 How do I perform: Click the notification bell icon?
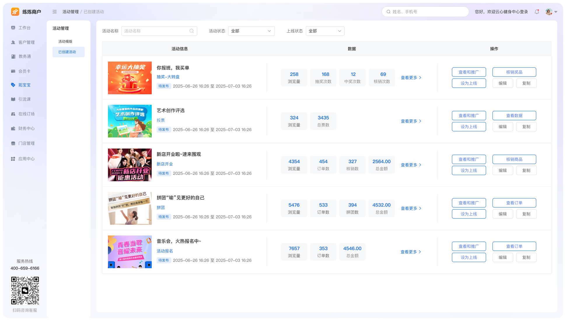coord(537,12)
